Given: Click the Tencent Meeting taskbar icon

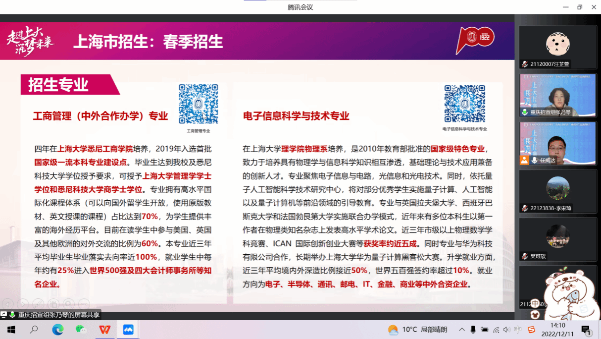Looking at the screenshot, I should [x=128, y=330].
